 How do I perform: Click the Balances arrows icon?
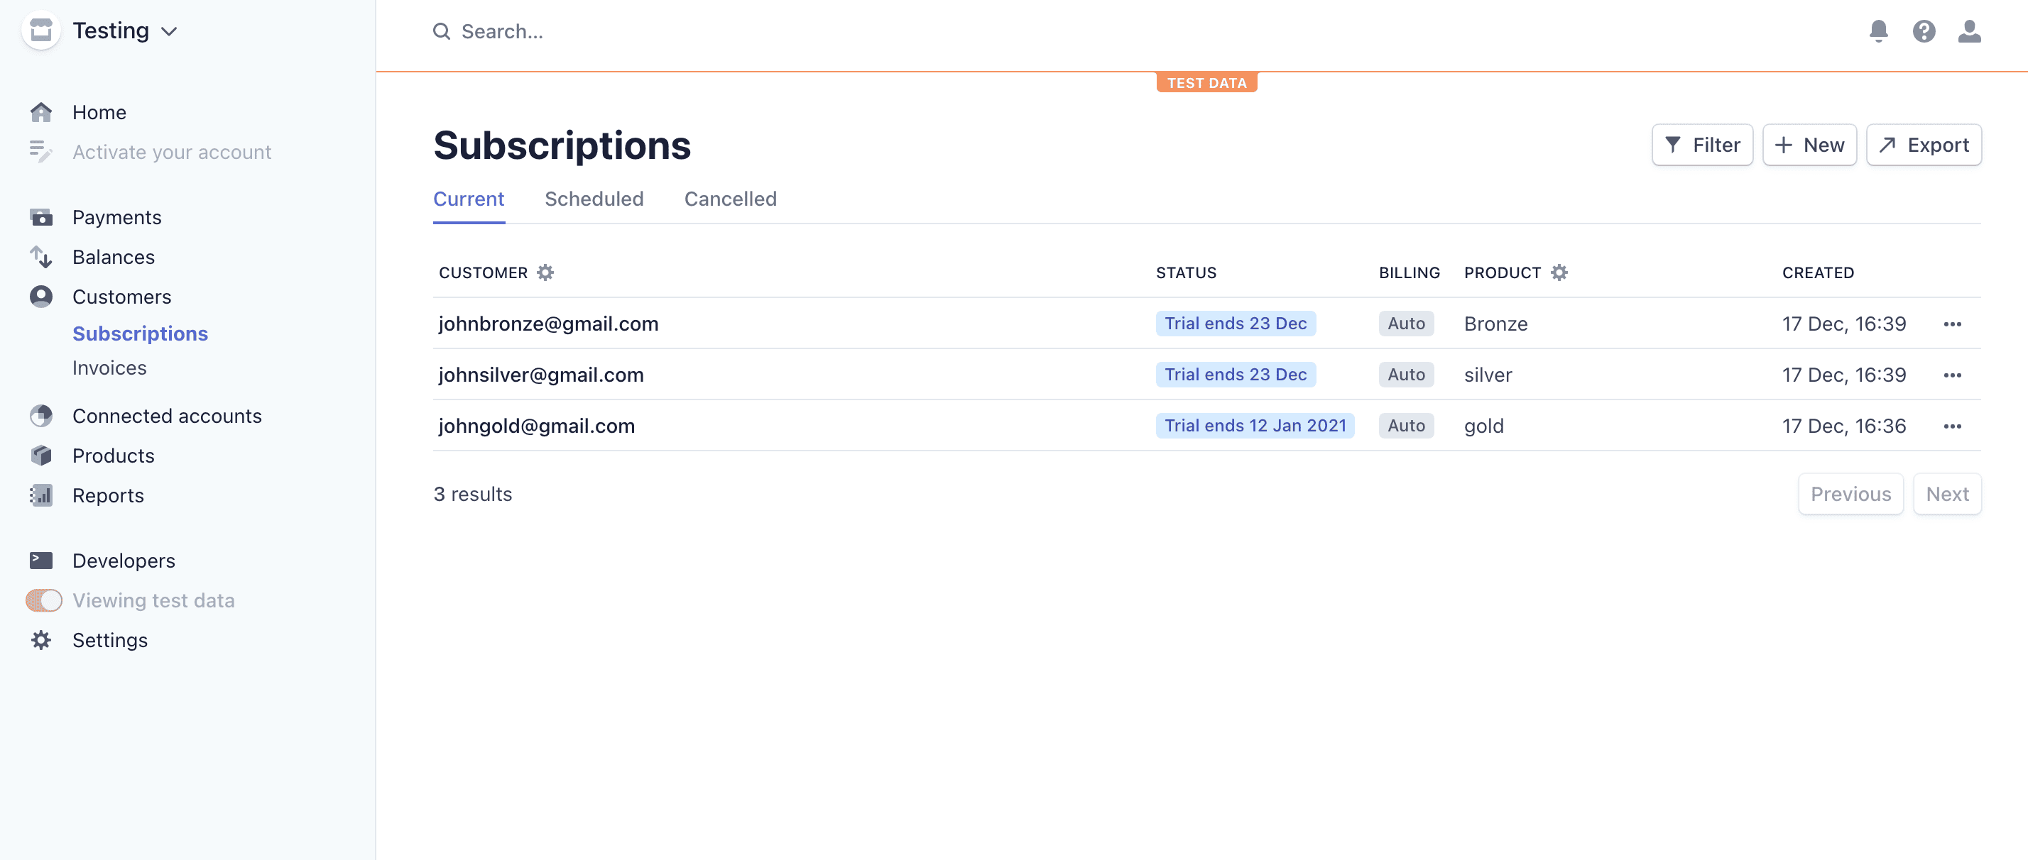(41, 258)
